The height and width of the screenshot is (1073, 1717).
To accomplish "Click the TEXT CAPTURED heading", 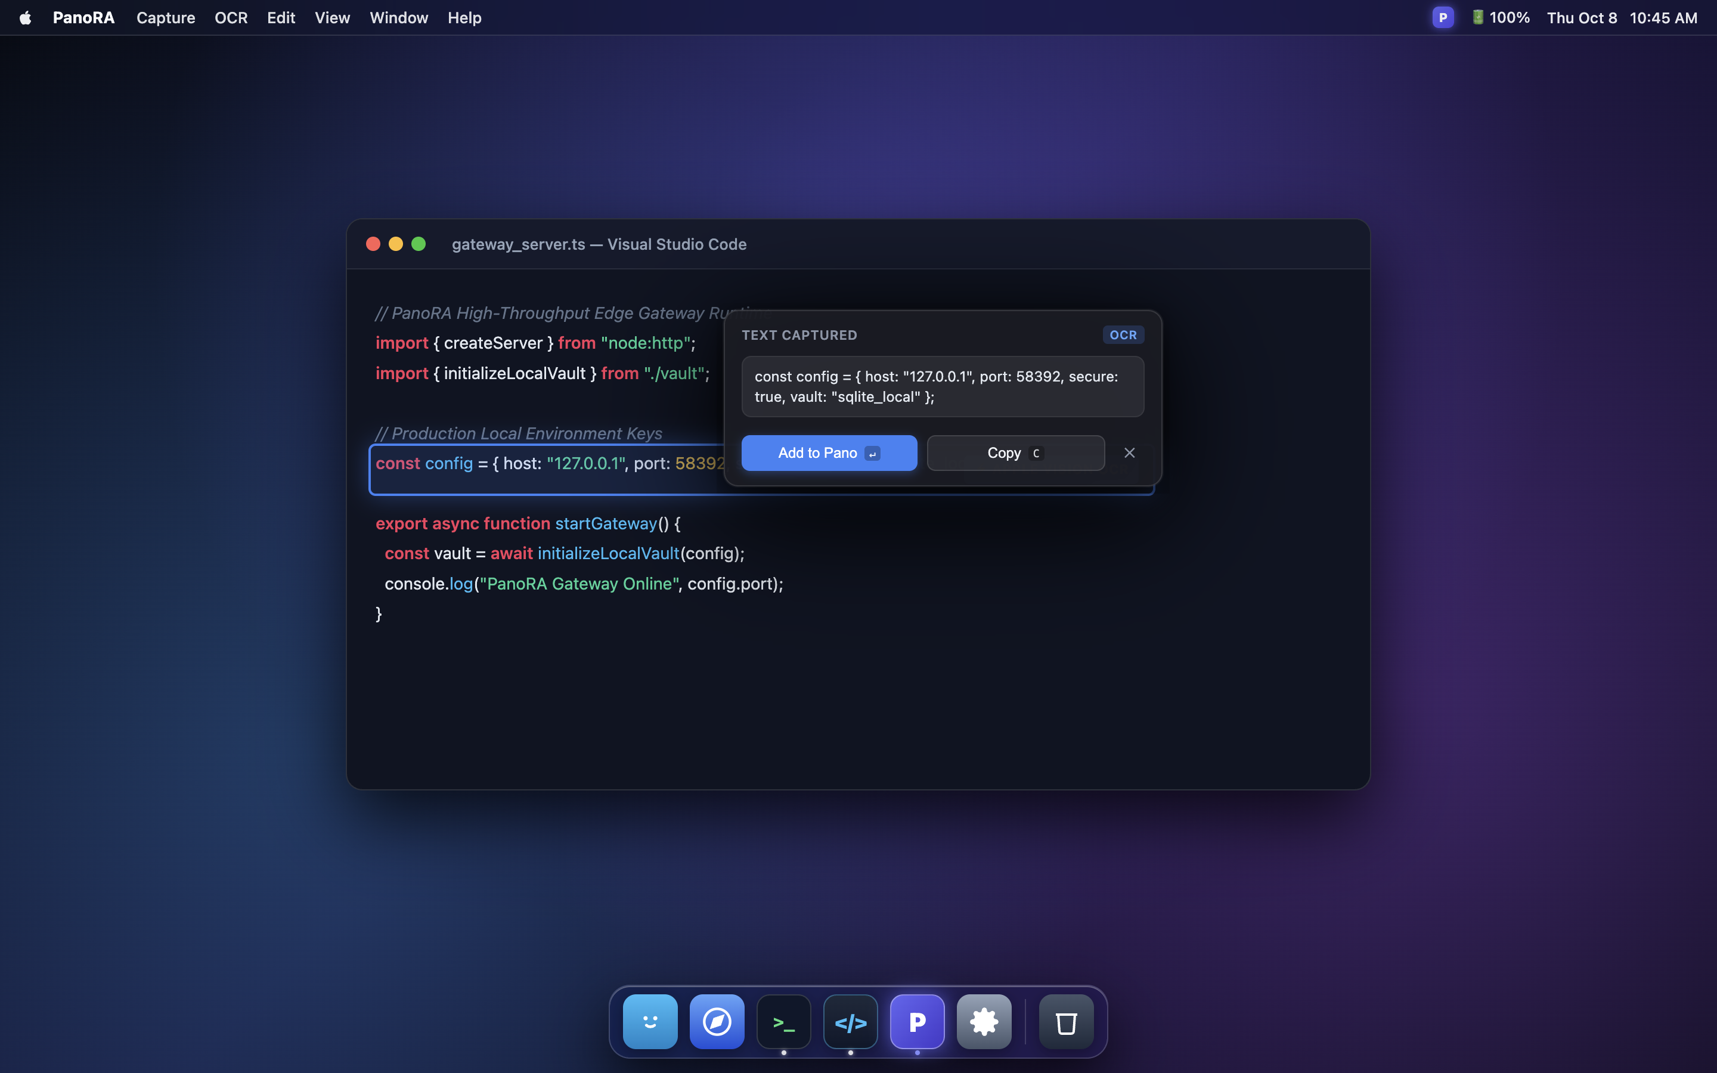I will 799,335.
